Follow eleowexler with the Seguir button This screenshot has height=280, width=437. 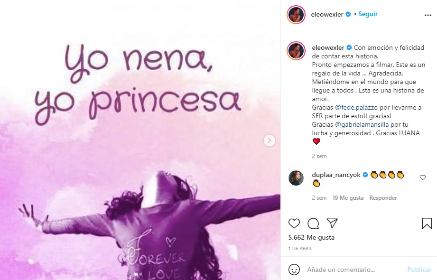[x=368, y=14]
